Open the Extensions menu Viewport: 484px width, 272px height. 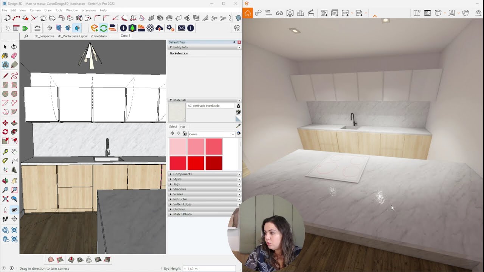(88, 10)
